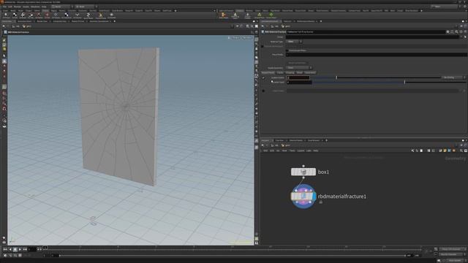
Task: Switch to the Material Palette pane tab
Action: point(296,140)
